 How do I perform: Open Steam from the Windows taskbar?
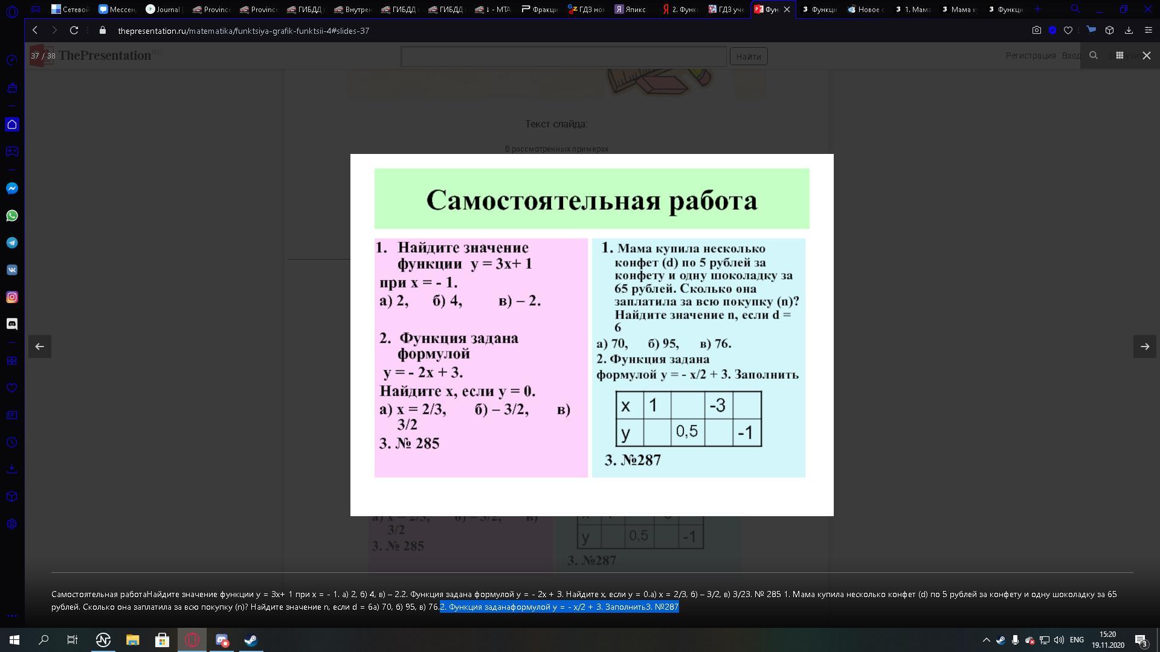point(251,640)
